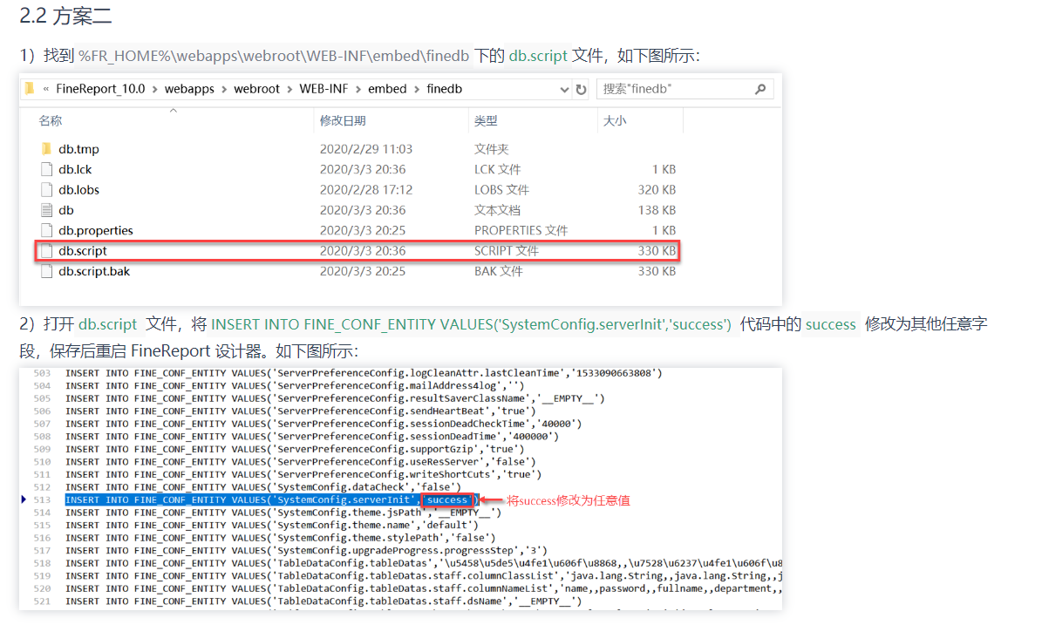Click the webapps breadcrumb segment
The height and width of the screenshot is (625, 1042).
pyautogui.click(x=189, y=89)
